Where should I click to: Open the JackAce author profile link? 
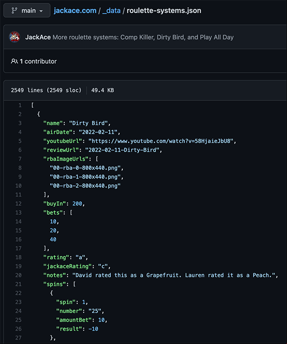(38, 37)
